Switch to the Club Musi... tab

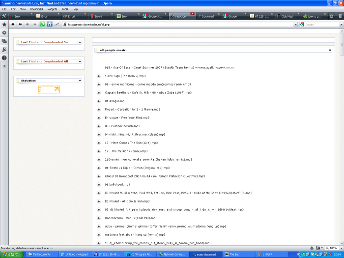click(288, 16)
